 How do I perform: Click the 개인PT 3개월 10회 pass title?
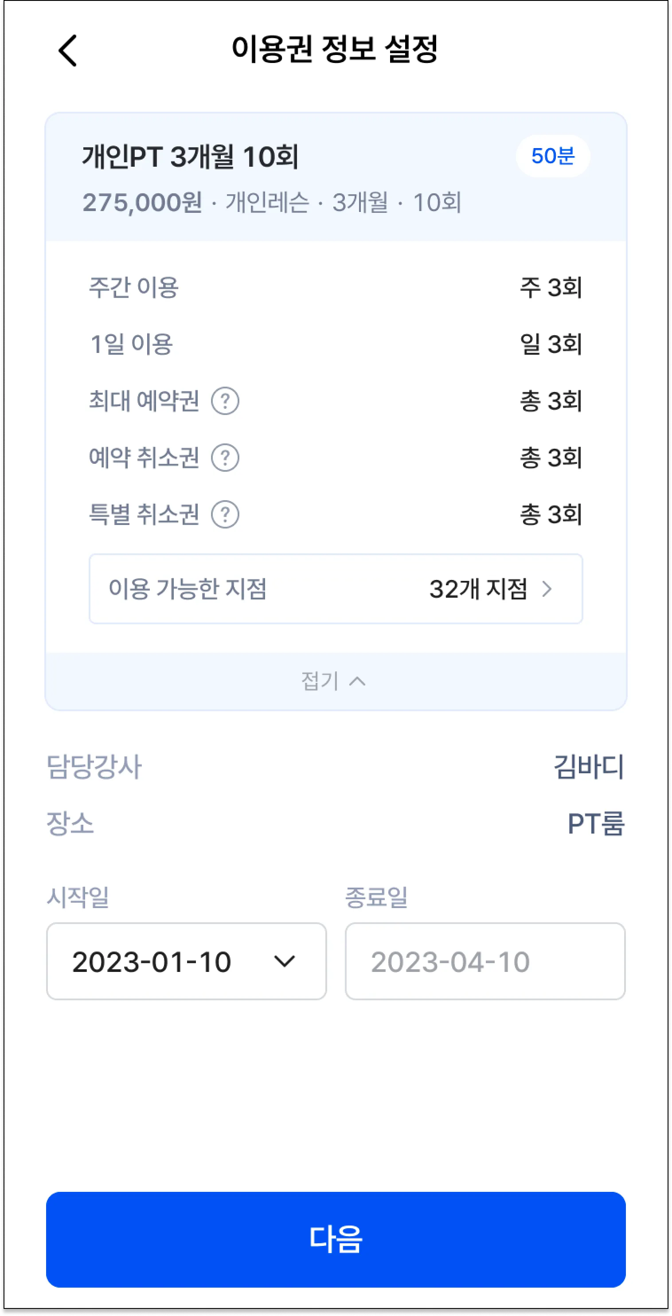[190, 157]
